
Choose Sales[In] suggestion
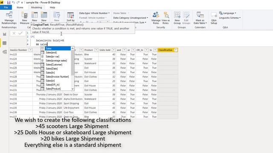coord(56,73)
